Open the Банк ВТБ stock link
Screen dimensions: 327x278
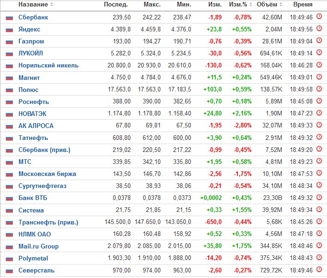[x=33, y=198]
